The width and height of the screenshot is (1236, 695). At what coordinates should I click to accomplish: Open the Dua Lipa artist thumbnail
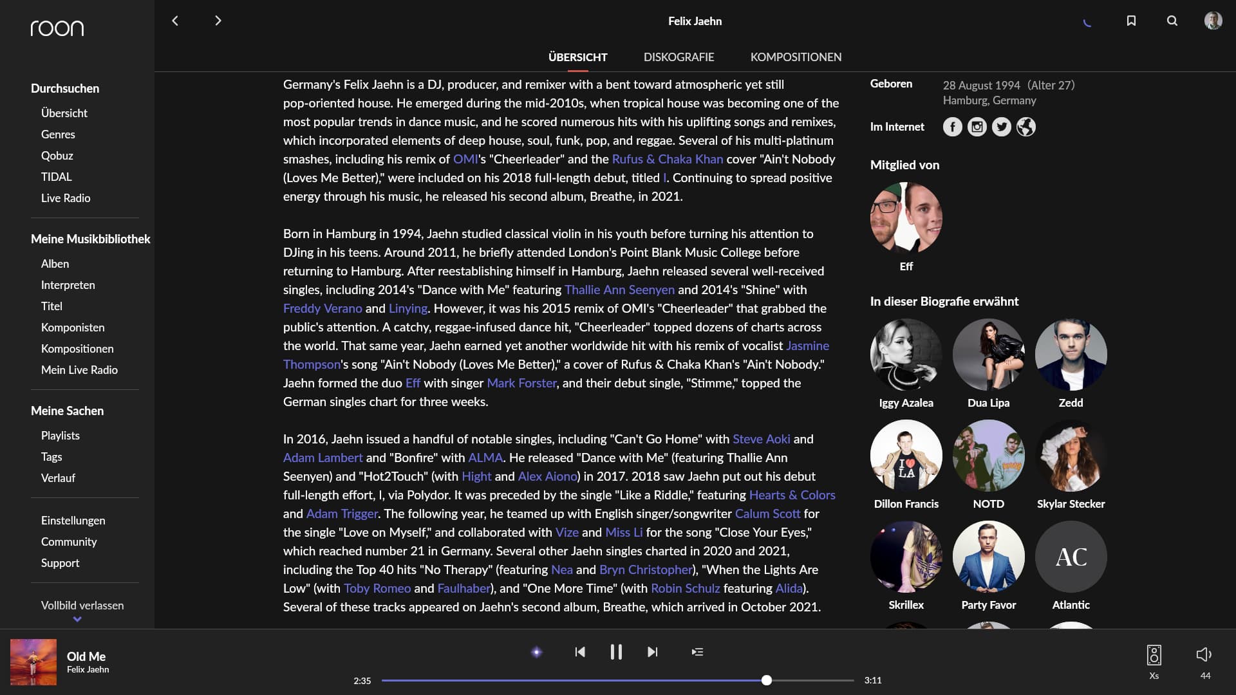tap(988, 355)
